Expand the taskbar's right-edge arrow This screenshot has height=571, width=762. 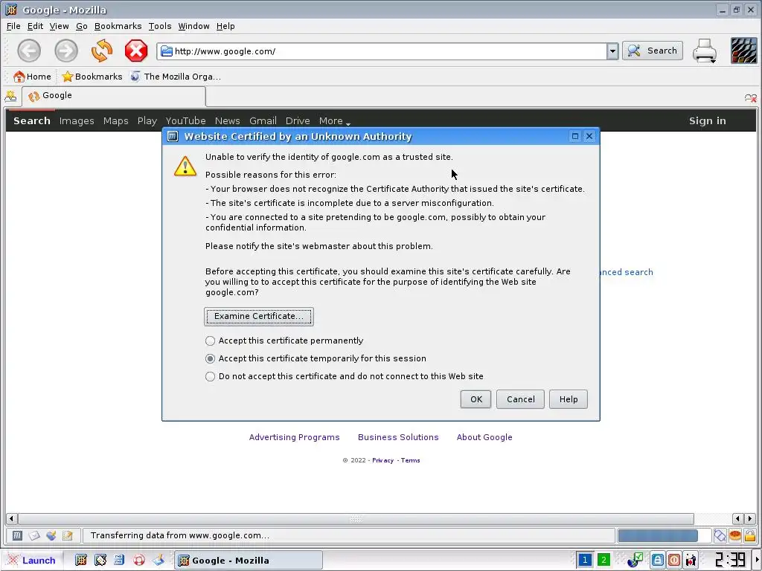coord(758,561)
